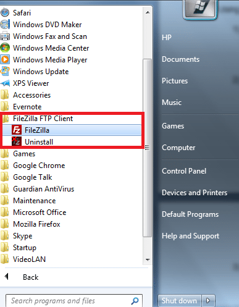This screenshot has width=239, height=307.
Task: Click the Accessories folder icon
Action: coord(5,95)
